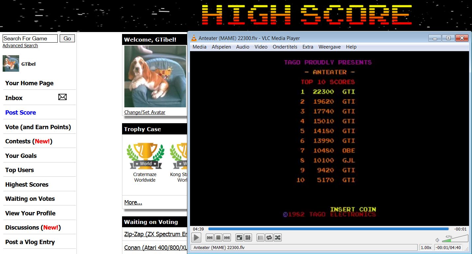Toggle shuffle random playback
The width and height of the screenshot is (472, 254).
point(278,237)
